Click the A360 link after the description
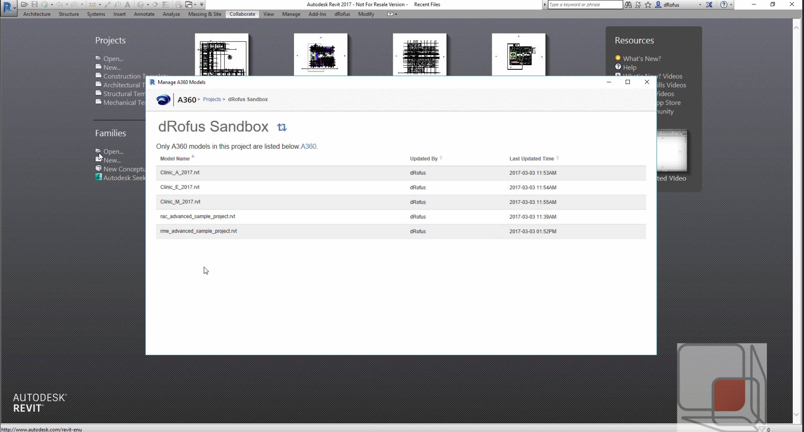Viewport: 804px width, 432px height. pos(308,147)
